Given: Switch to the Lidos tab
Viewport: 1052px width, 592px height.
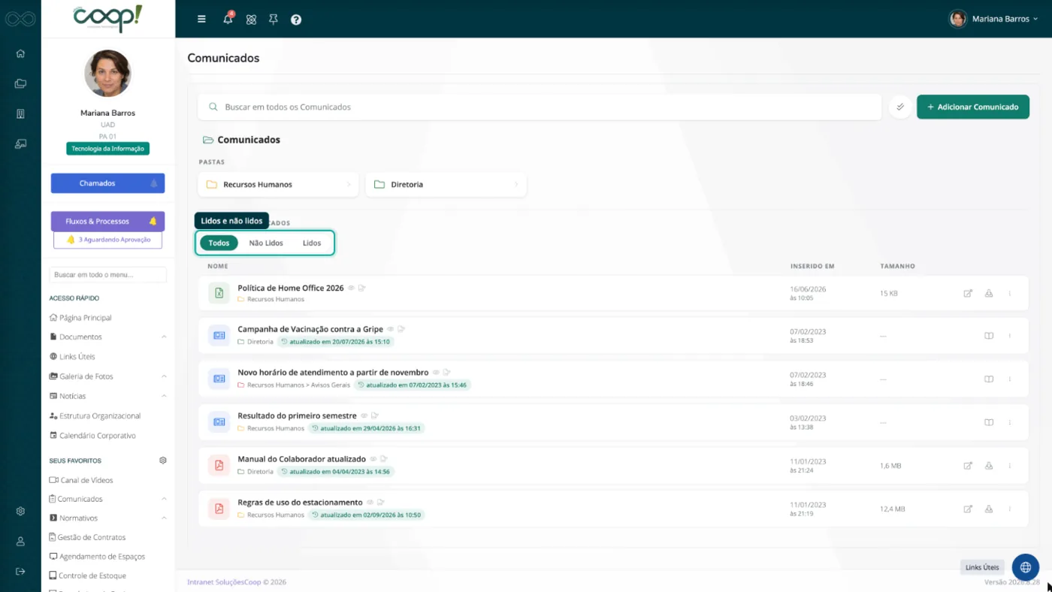Looking at the screenshot, I should click(312, 243).
